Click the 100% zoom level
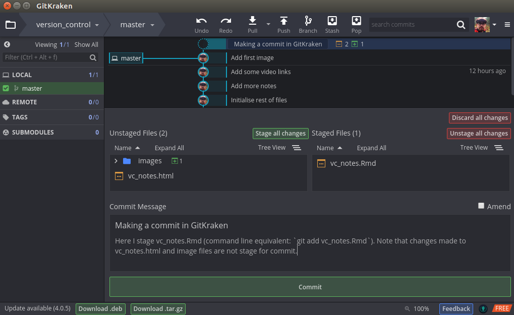Image resolution: width=514 pixels, height=315 pixels. pyautogui.click(x=421, y=309)
